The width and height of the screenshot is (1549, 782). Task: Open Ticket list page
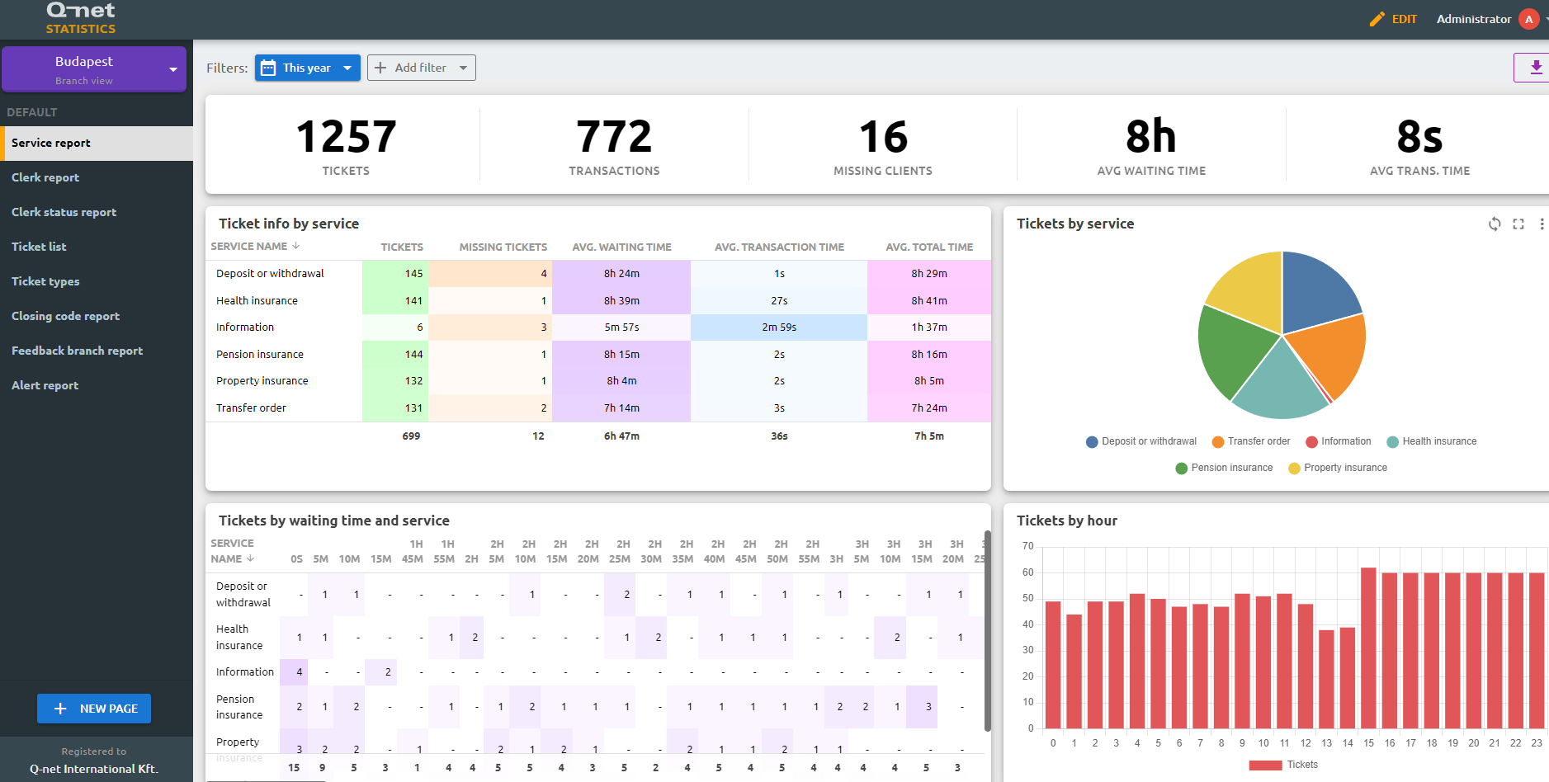(x=97, y=247)
